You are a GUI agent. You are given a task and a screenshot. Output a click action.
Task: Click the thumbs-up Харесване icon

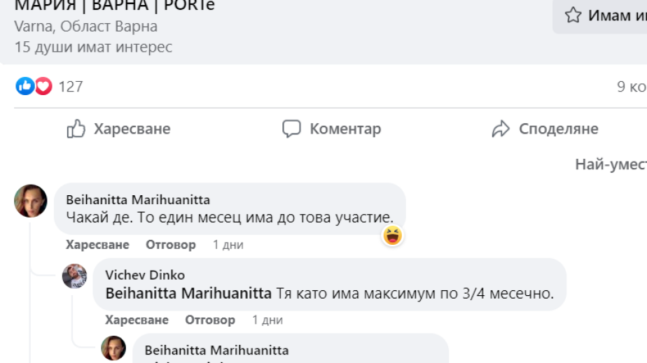76,129
